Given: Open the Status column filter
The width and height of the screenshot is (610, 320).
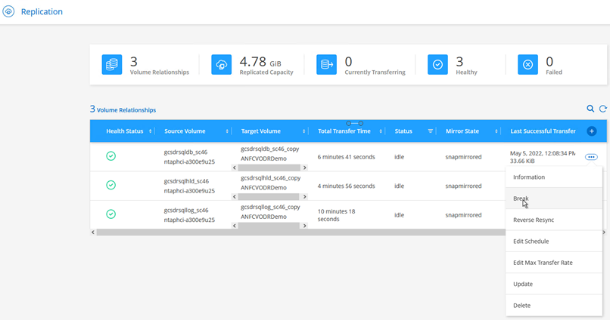Looking at the screenshot, I should click(x=431, y=131).
